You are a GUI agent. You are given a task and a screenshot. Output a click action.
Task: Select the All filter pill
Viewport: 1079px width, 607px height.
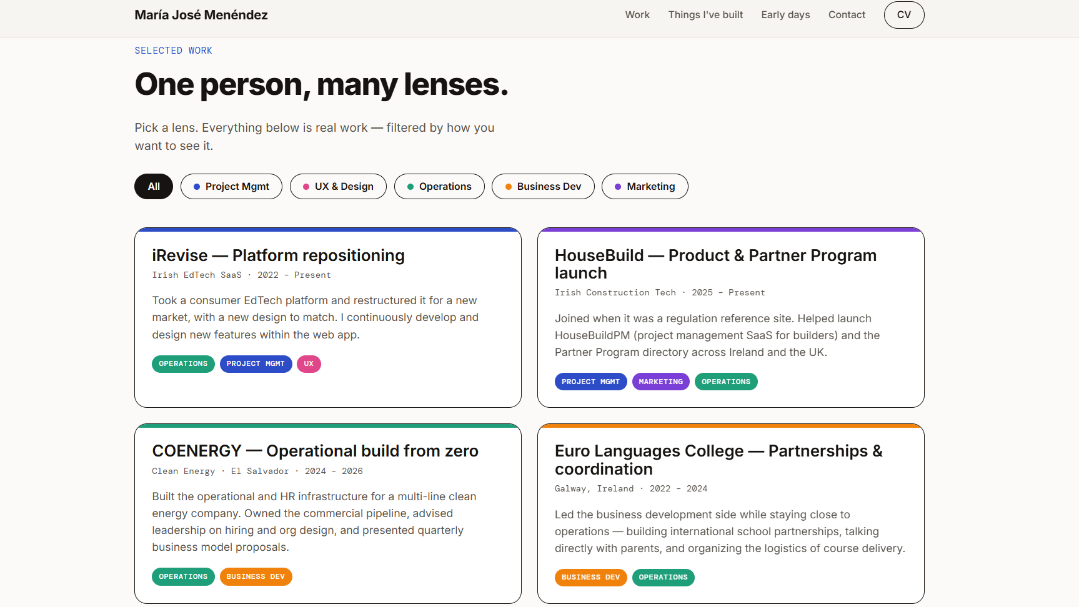[x=154, y=187]
